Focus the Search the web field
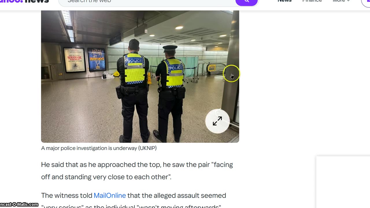Viewport: 370px width, 208px height. 147,1
